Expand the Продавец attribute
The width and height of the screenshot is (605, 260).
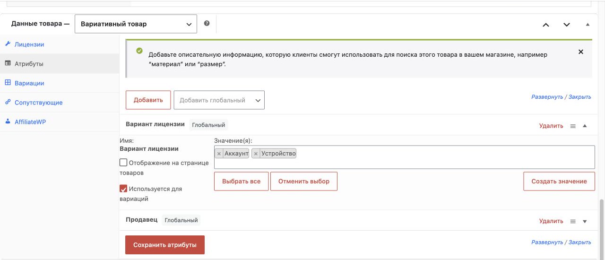click(585, 221)
